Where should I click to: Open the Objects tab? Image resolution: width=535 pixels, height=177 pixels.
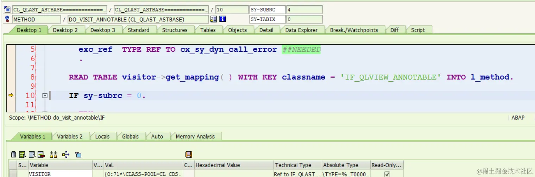point(238,30)
